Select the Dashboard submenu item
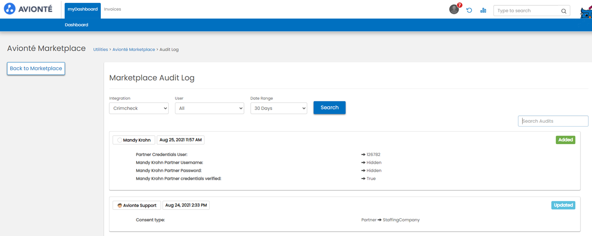592x236 pixels. [x=77, y=25]
